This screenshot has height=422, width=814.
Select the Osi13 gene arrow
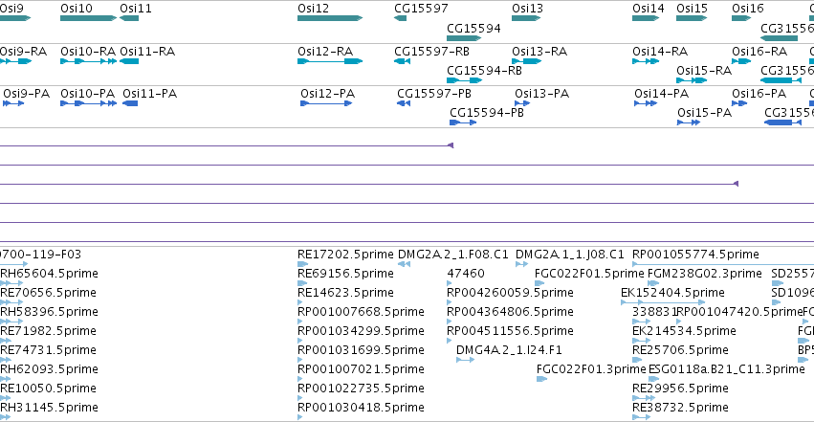(526, 18)
